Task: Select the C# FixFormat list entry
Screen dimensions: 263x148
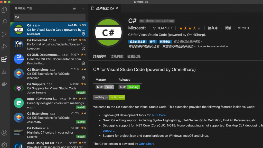Action: click(x=49, y=44)
